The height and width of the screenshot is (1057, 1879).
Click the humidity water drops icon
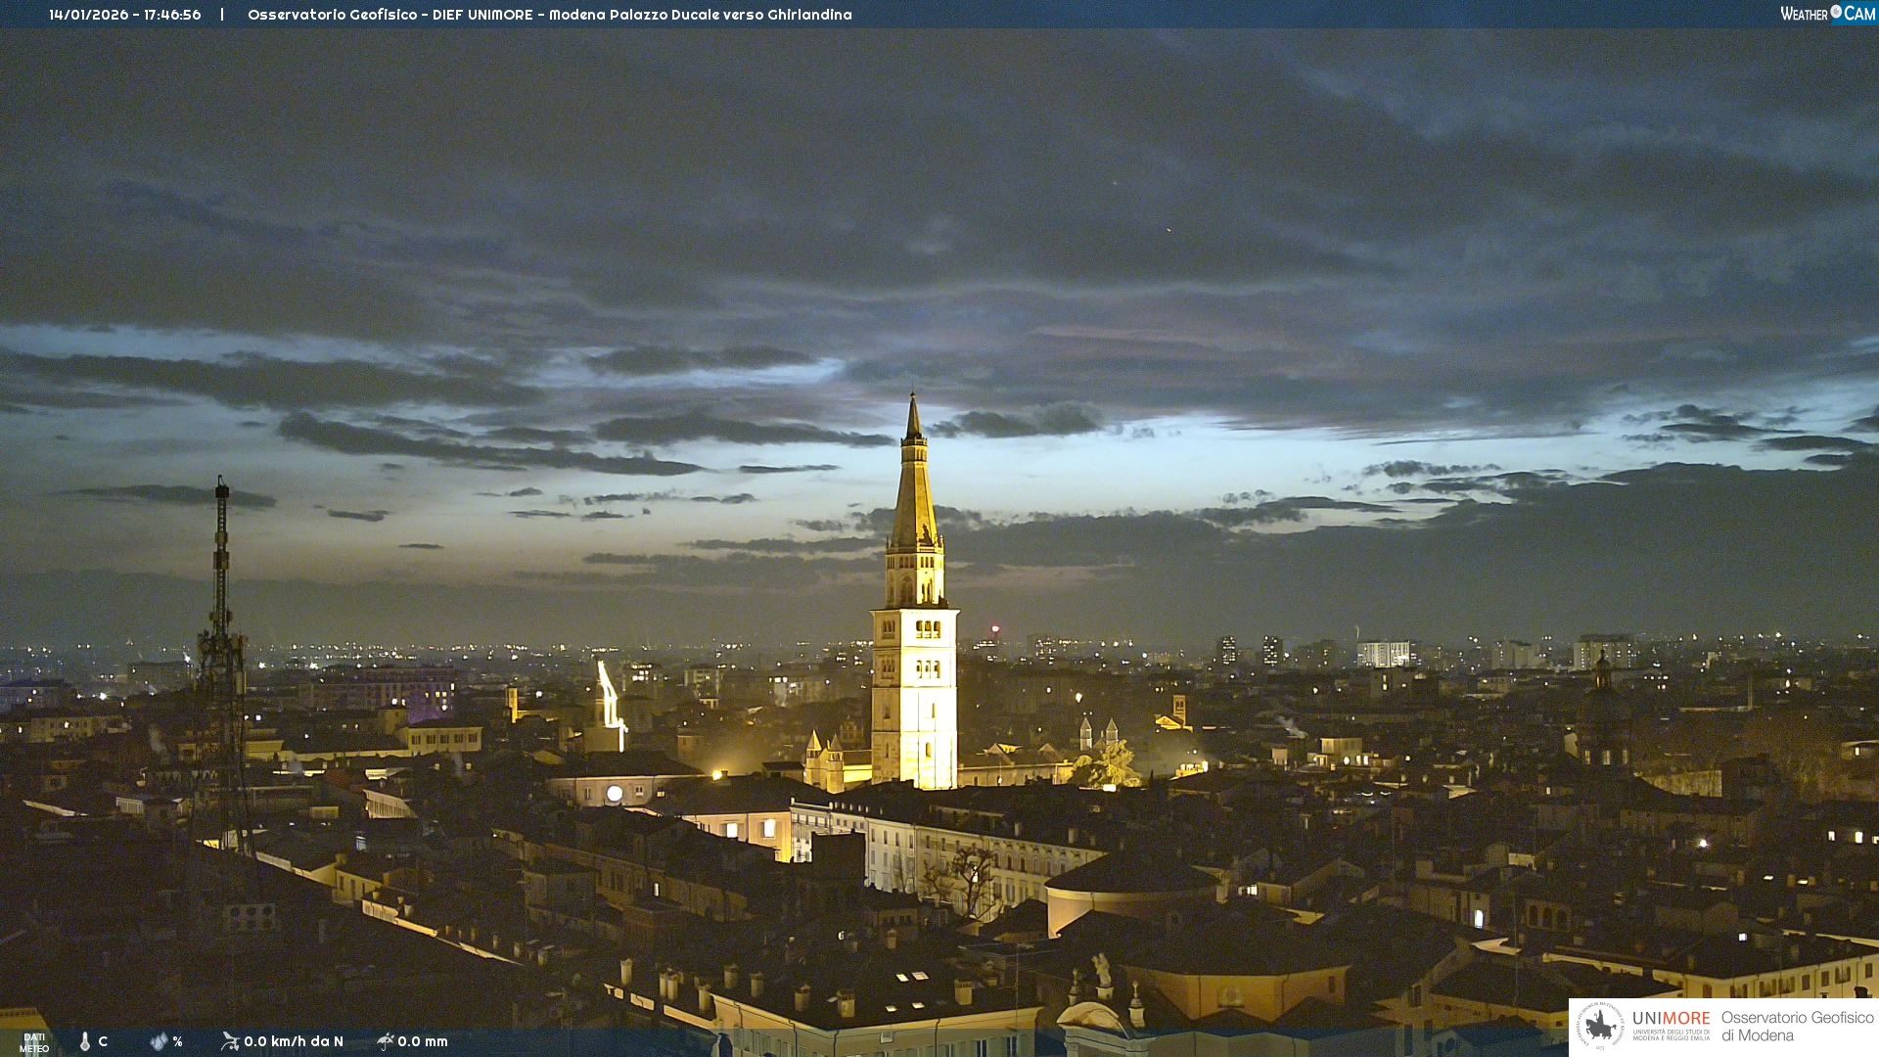[159, 1041]
